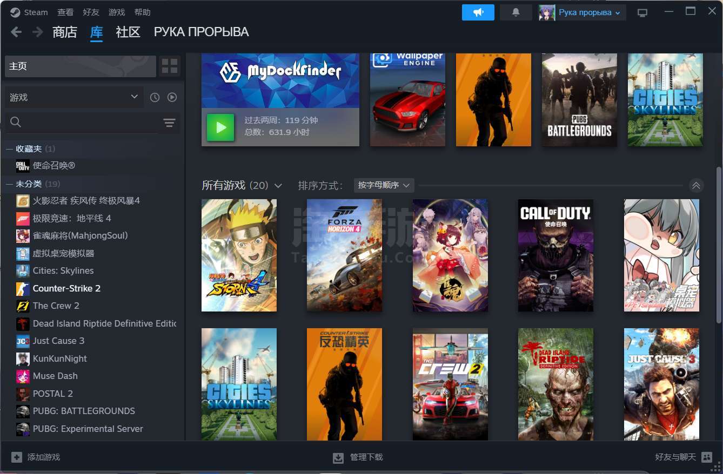723x474 pixels.
Task: Open the Call of Duty cover
Action: pyautogui.click(x=555, y=255)
